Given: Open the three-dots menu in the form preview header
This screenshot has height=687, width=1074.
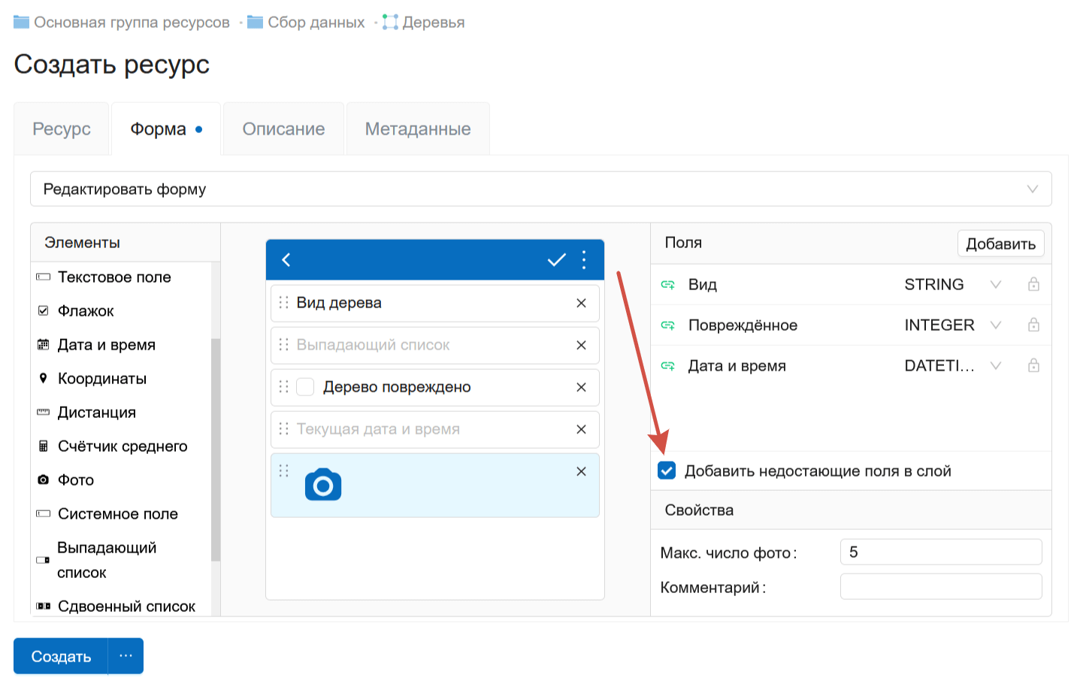Looking at the screenshot, I should (584, 260).
